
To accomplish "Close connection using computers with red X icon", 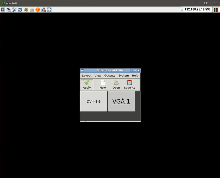I will click(x=43, y=10).
